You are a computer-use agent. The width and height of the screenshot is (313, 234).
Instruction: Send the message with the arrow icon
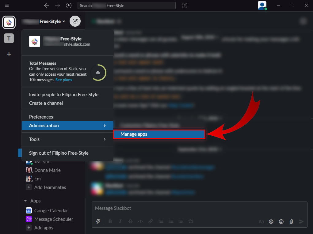pyautogui.click(x=301, y=222)
